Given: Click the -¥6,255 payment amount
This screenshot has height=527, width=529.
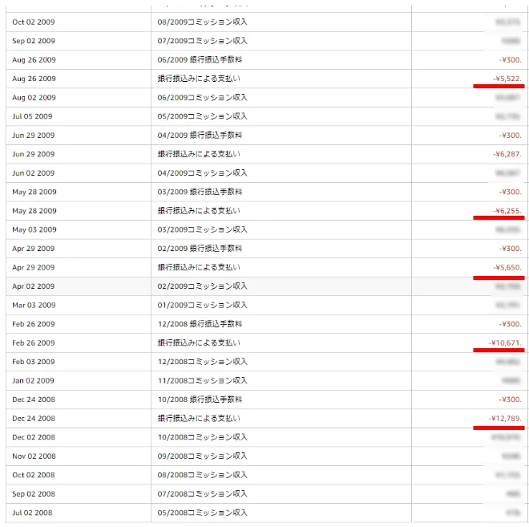Looking at the screenshot, I should [507, 211].
